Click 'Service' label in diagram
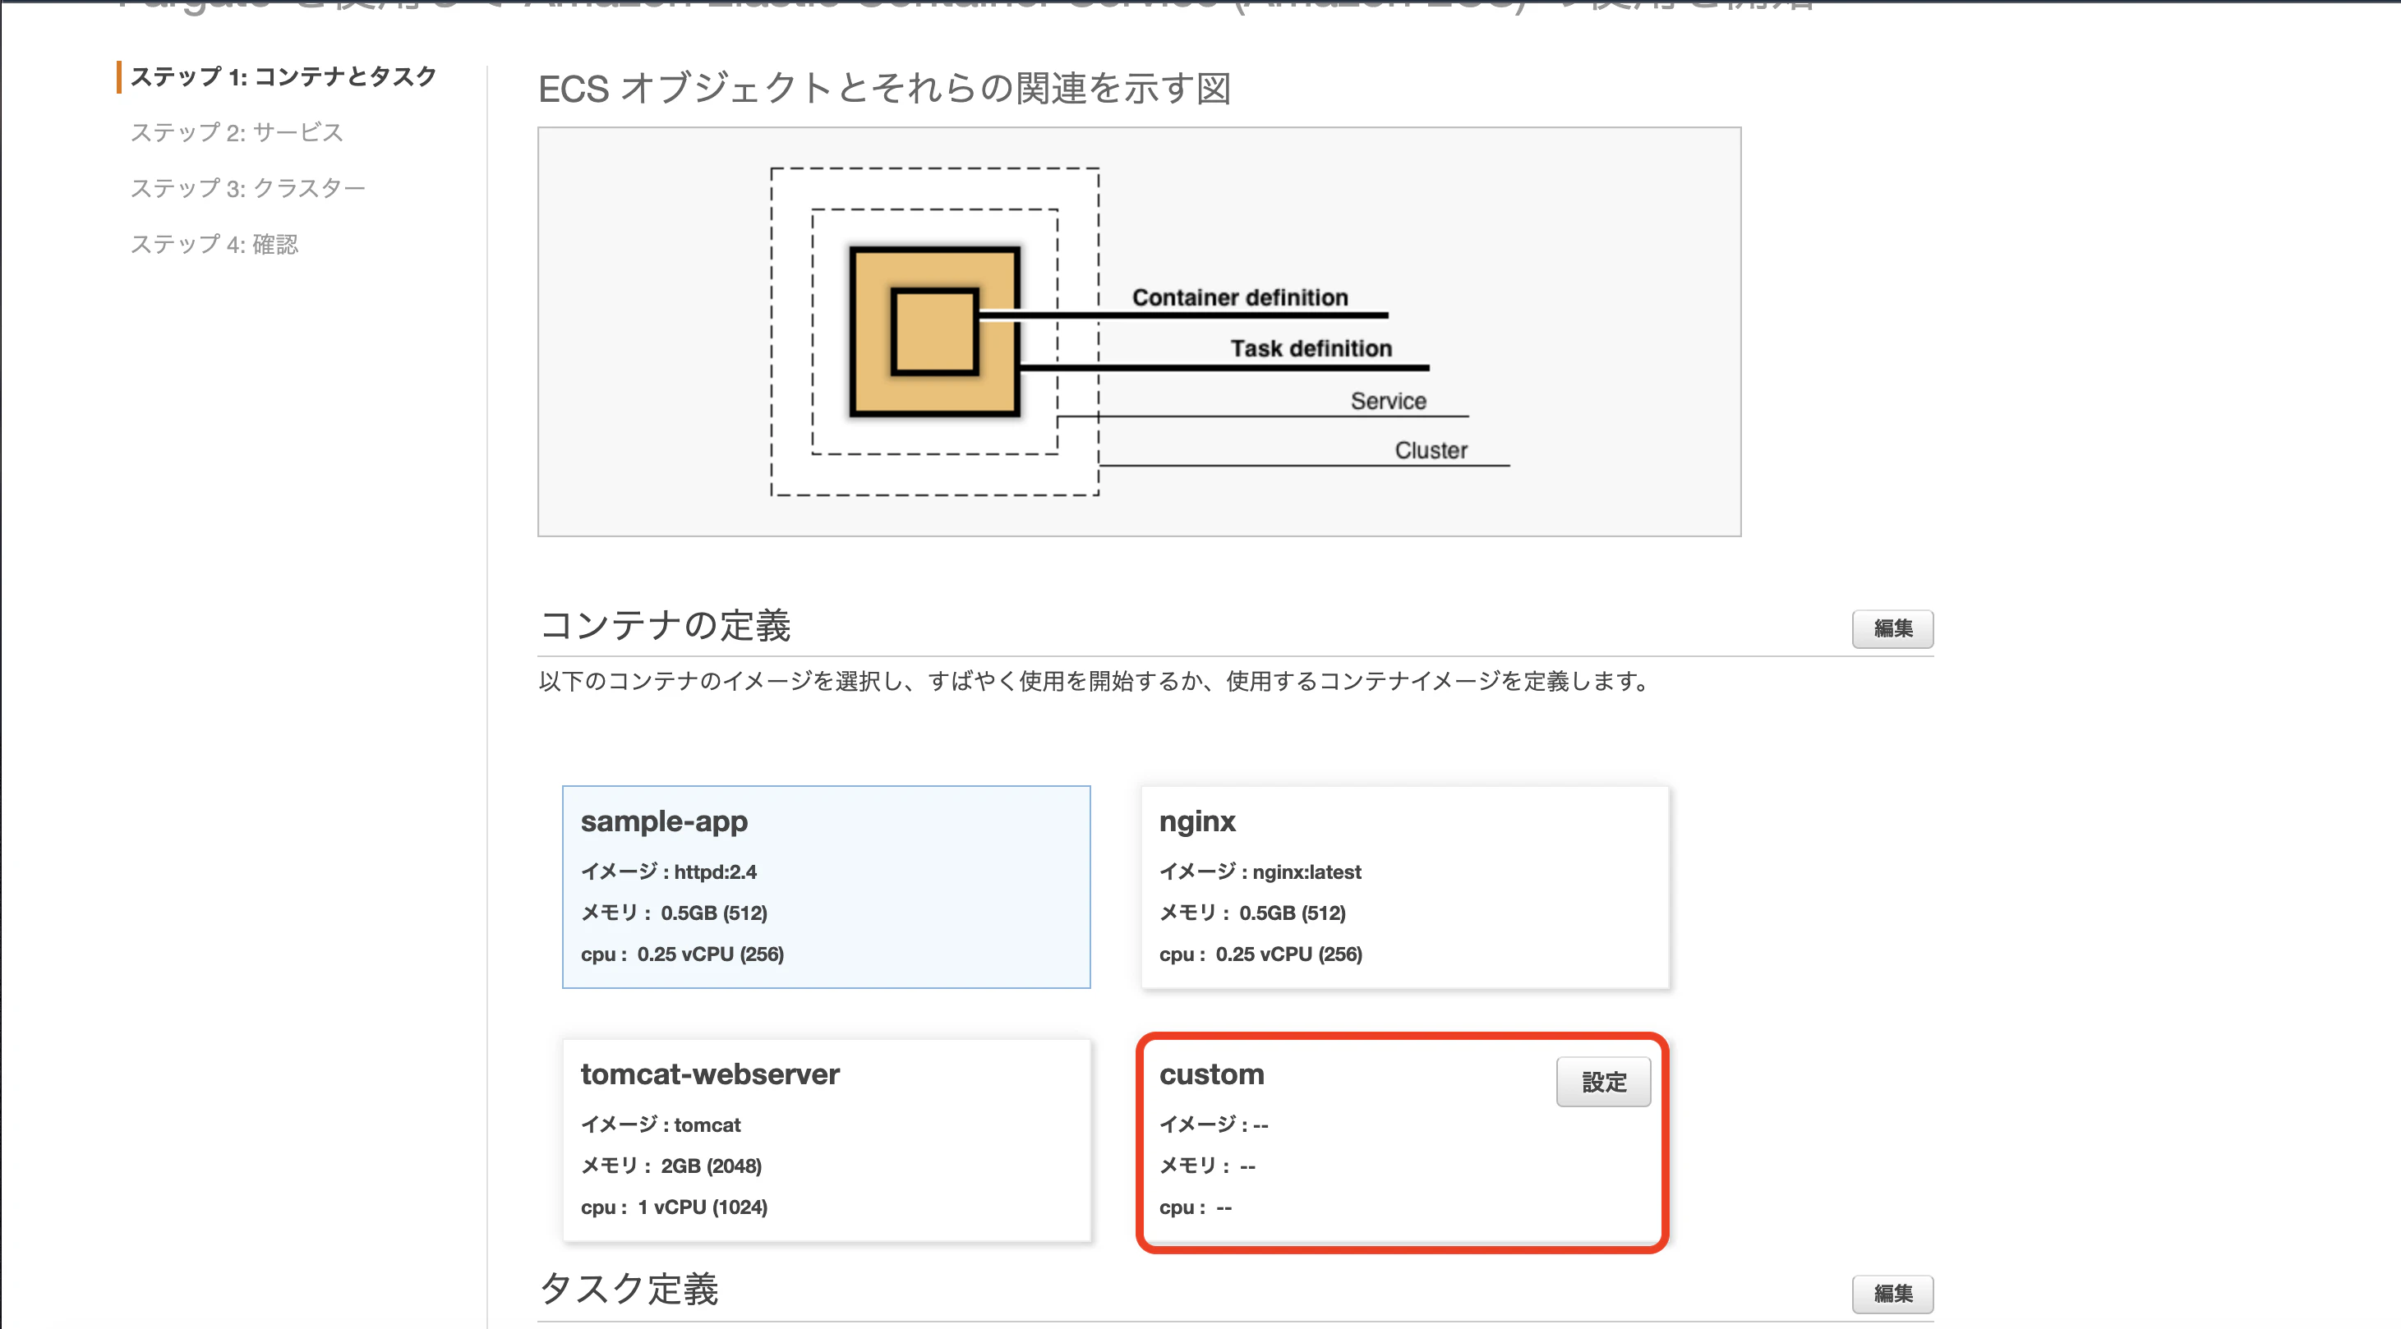Viewport: 2401px width, 1329px height. (1388, 401)
